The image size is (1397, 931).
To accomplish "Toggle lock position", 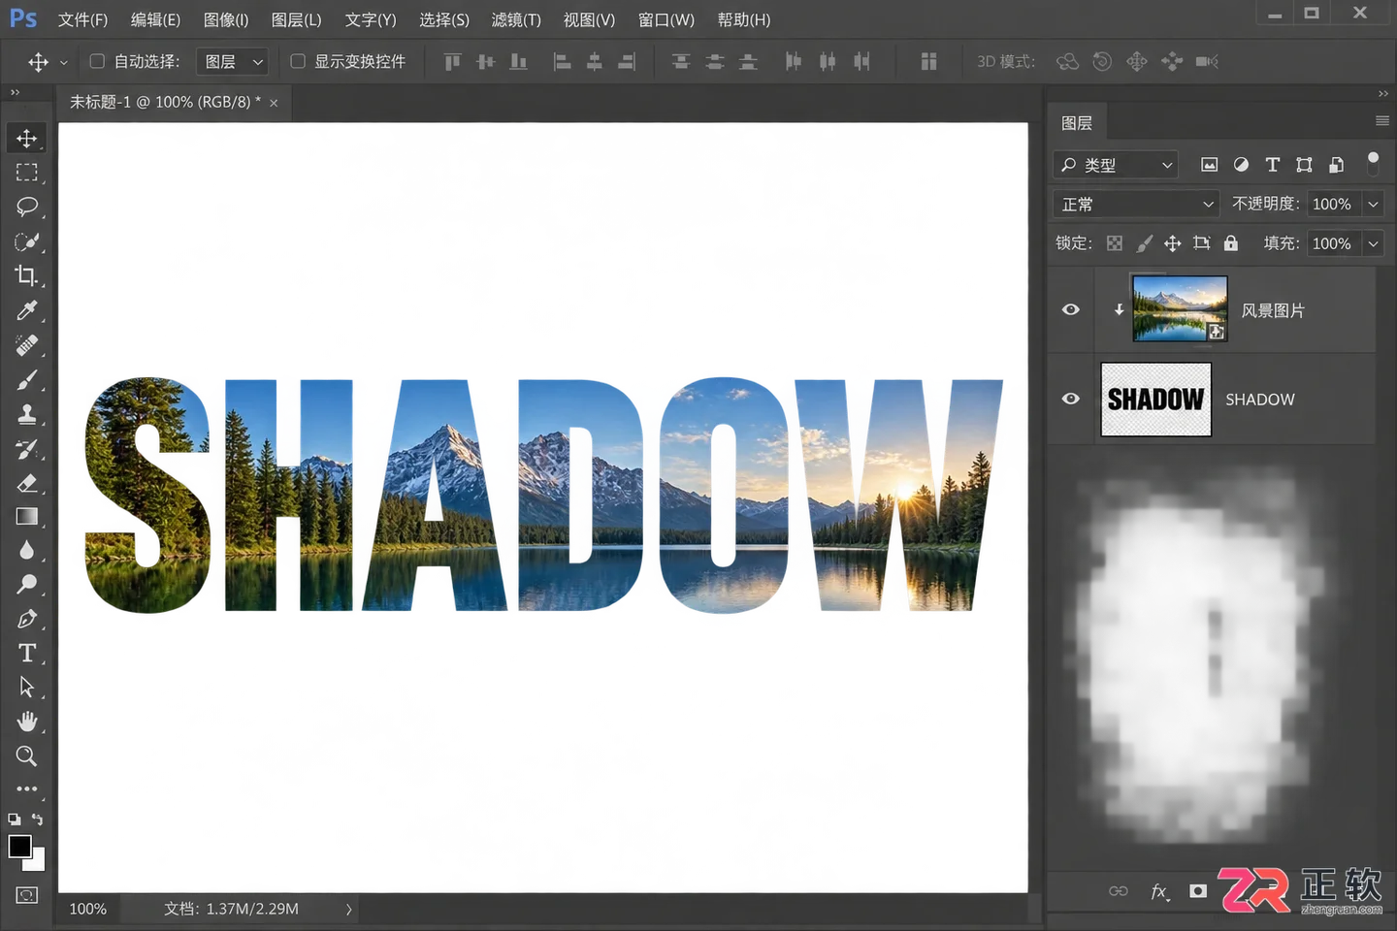I will (1173, 243).
